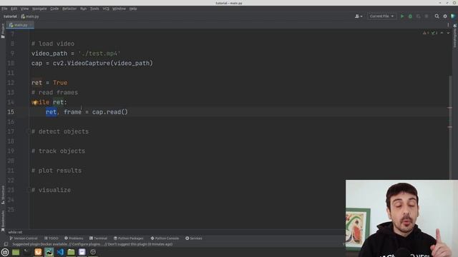Open Visual Studio Code from taskbar

[x=60, y=252]
